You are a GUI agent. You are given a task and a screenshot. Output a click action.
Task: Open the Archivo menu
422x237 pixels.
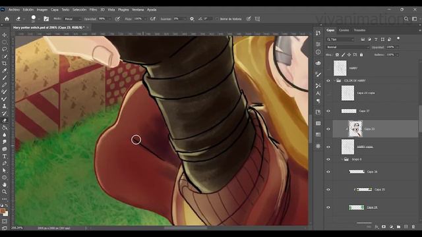click(x=14, y=9)
